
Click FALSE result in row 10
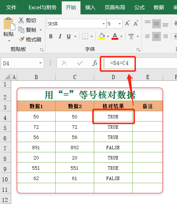(x=113, y=178)
